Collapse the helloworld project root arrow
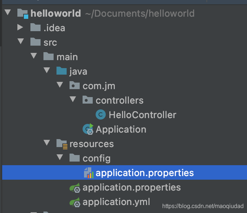The image size is (247, 213). point(8,12)
